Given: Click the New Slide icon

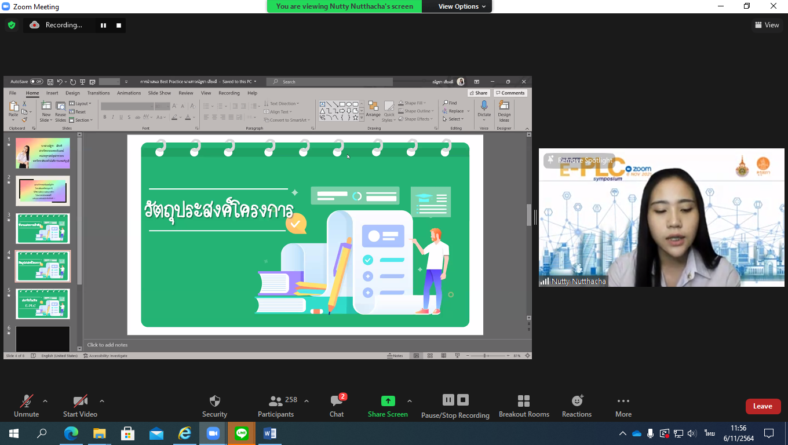Looking at the screenshot, I should [46, 106].
